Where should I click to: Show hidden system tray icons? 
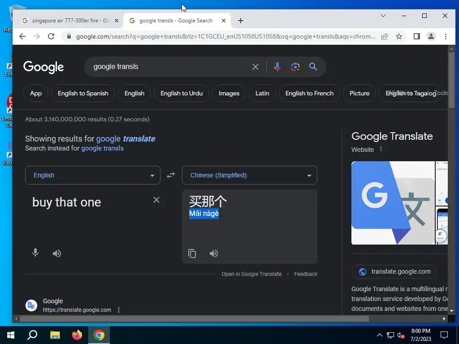379,335
